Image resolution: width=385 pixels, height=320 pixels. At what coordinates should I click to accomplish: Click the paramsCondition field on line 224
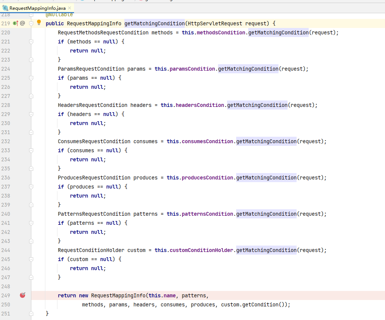[192, 69]
